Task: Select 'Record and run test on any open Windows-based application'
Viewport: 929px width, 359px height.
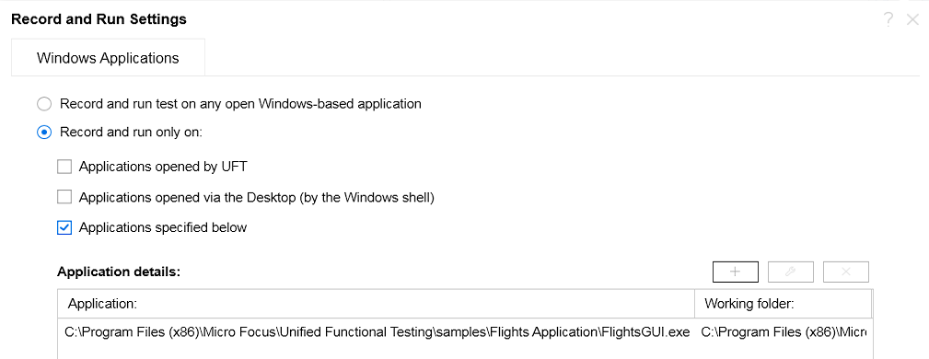Action: 44,104
